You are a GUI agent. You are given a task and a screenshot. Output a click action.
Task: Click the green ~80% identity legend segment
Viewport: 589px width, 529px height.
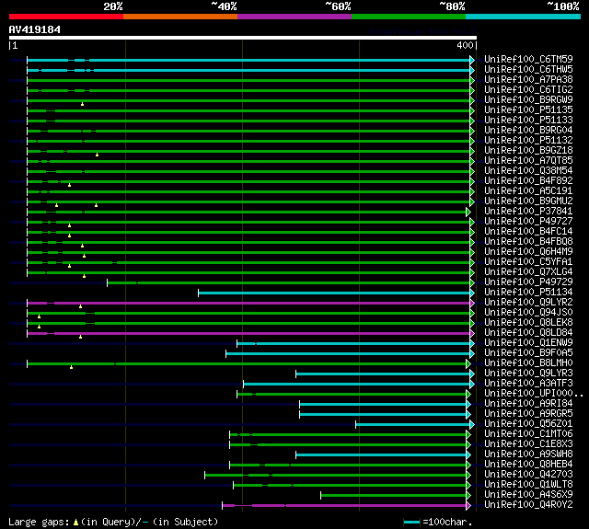point(409,17)
